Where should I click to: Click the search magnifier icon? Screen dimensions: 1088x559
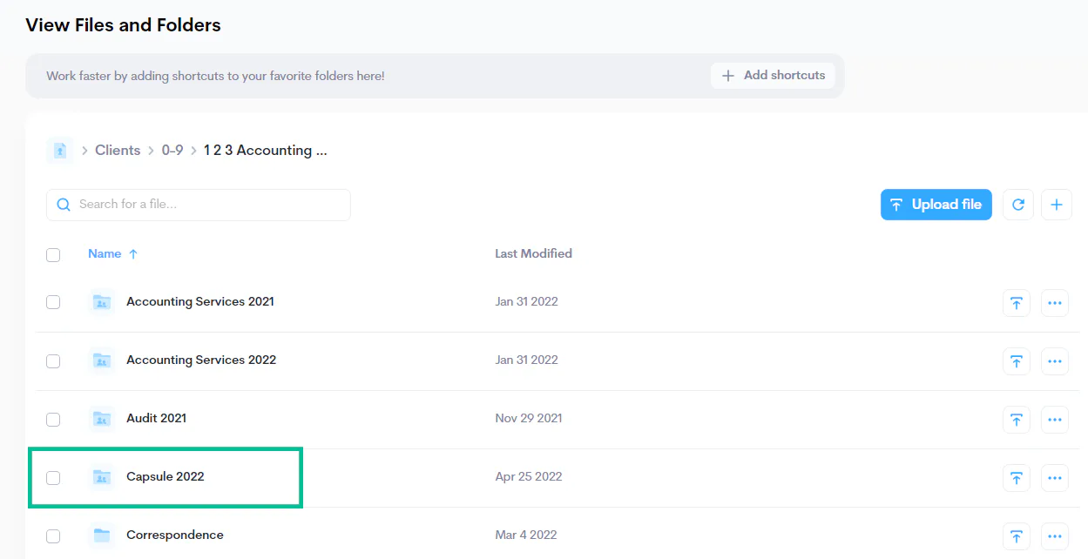[x=63, y=204]
